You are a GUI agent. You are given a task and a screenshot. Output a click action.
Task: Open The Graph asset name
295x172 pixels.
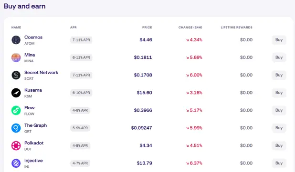pyautogui.click(x=35, y=125)
